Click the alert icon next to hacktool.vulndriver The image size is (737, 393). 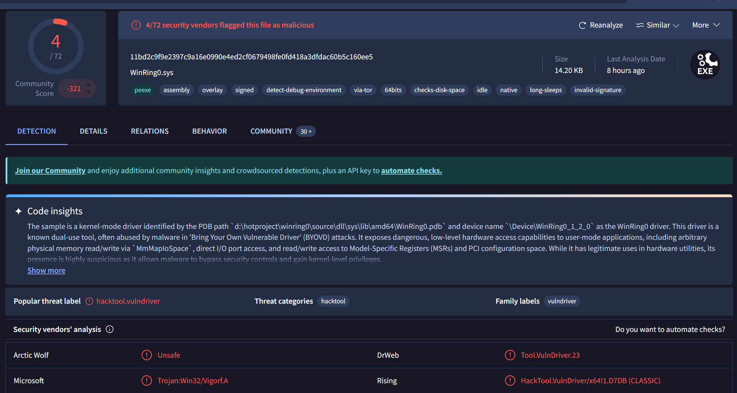(89, 301)
